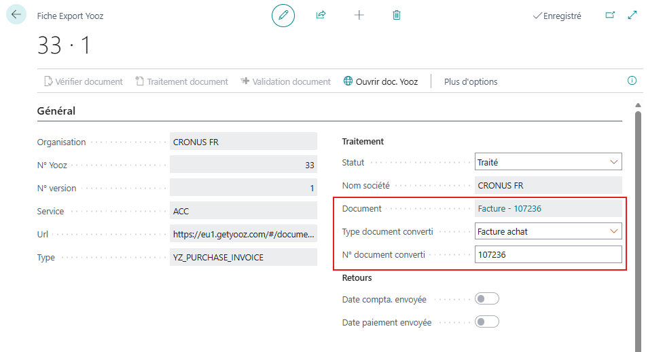Click the Validation document action
665x352 pixels.
coord(285,81)
